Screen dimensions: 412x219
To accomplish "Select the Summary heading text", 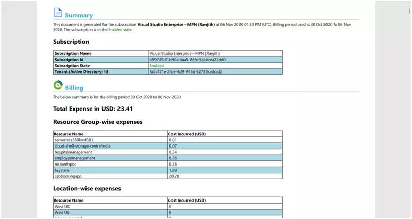I will [79, 15].
